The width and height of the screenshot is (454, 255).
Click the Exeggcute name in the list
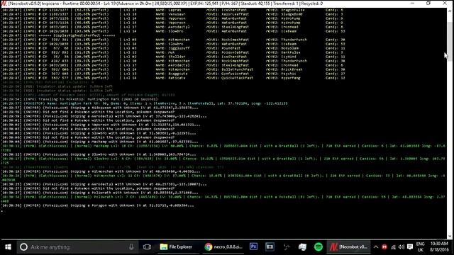177,74
